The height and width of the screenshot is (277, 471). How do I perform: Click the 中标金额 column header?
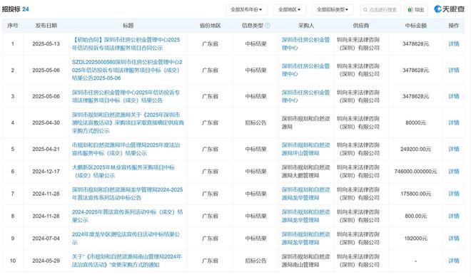416,26
